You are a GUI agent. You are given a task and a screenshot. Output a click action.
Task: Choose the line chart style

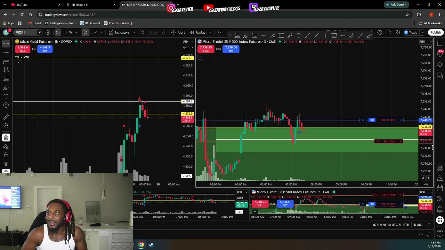click(94, 32)
